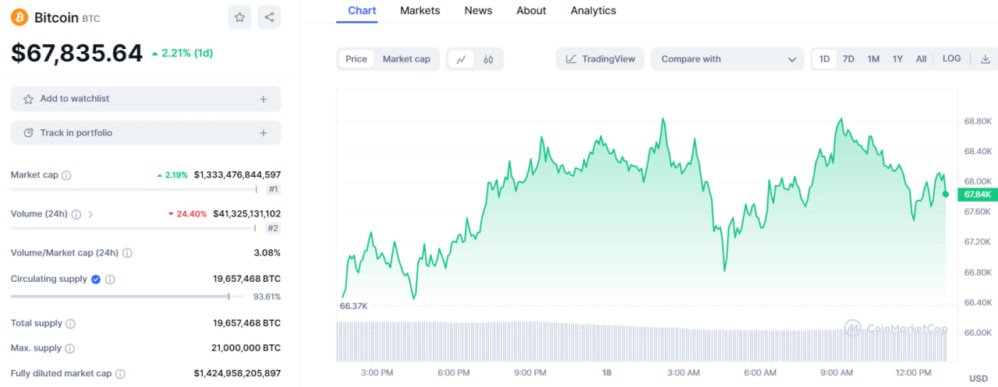
Task: Select the 1Y time range
Action: tap(897, 59)
